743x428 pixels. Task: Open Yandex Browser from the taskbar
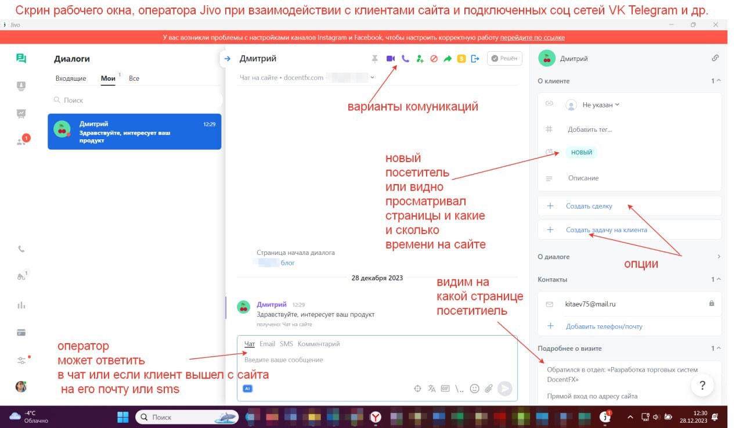pyautogui.click(x=376, y=417)
